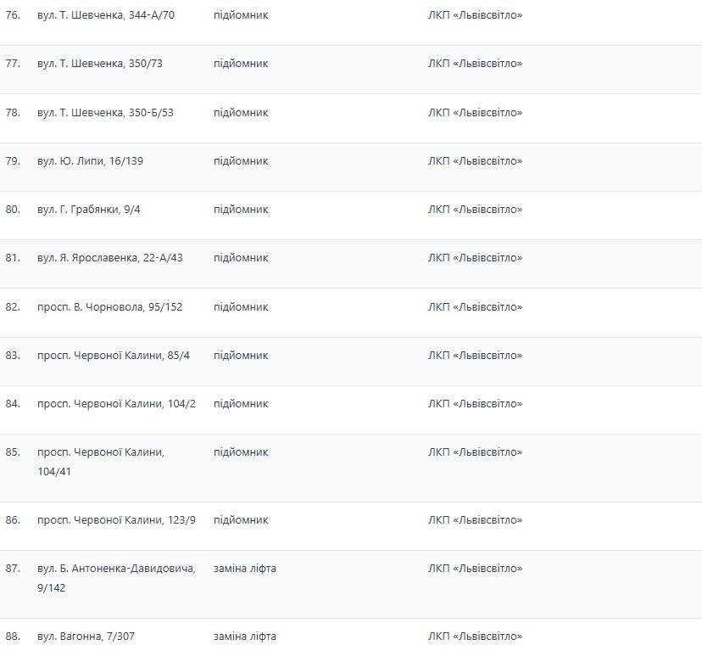Select the address вул. Т. Шевченка, 350/73
The height and width of the screenshot is (662, 702).
click(x=100, y=64)
